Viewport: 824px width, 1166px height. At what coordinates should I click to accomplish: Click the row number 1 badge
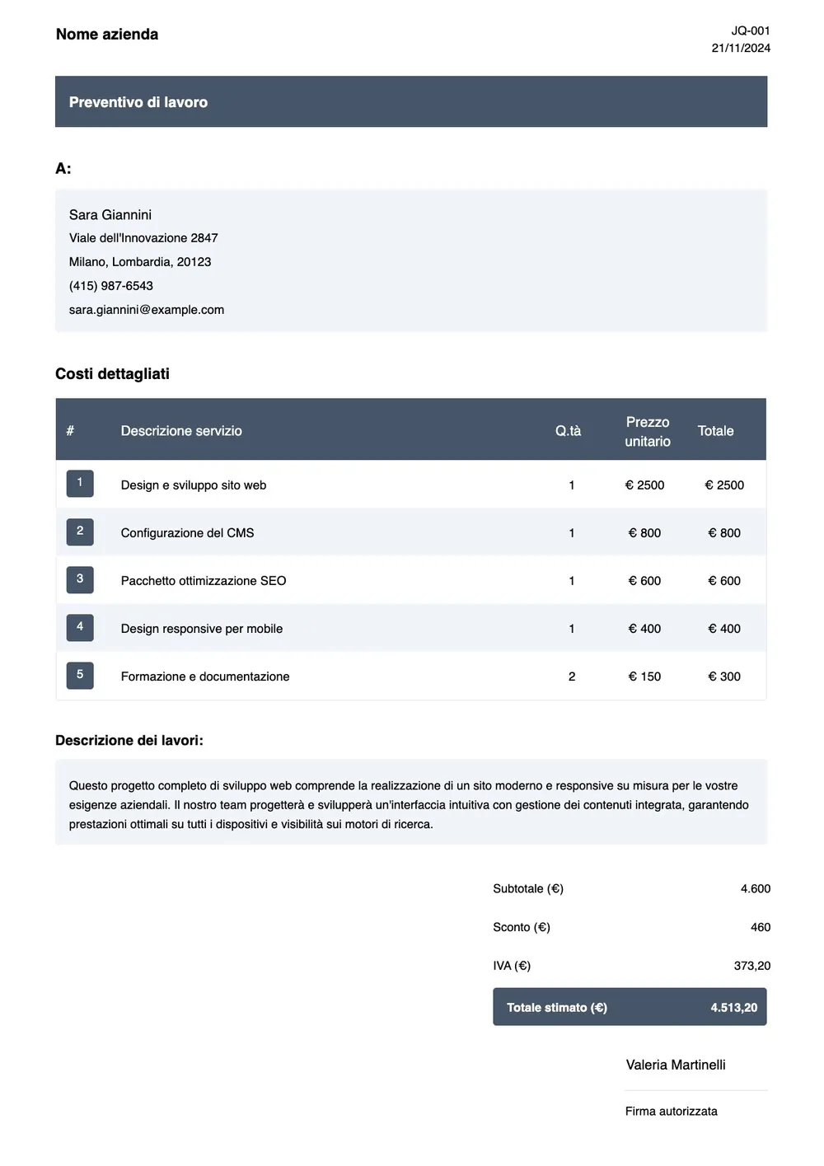(80, 484)
